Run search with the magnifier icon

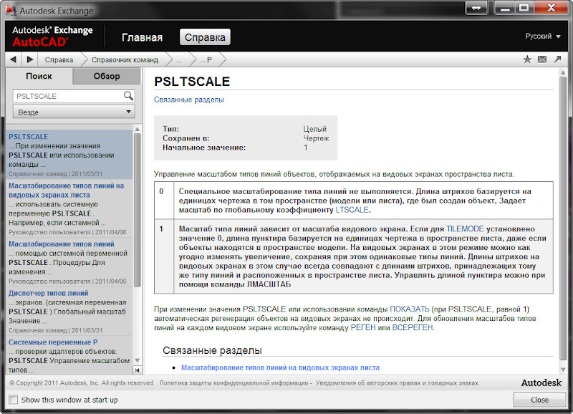pos(128,96)
